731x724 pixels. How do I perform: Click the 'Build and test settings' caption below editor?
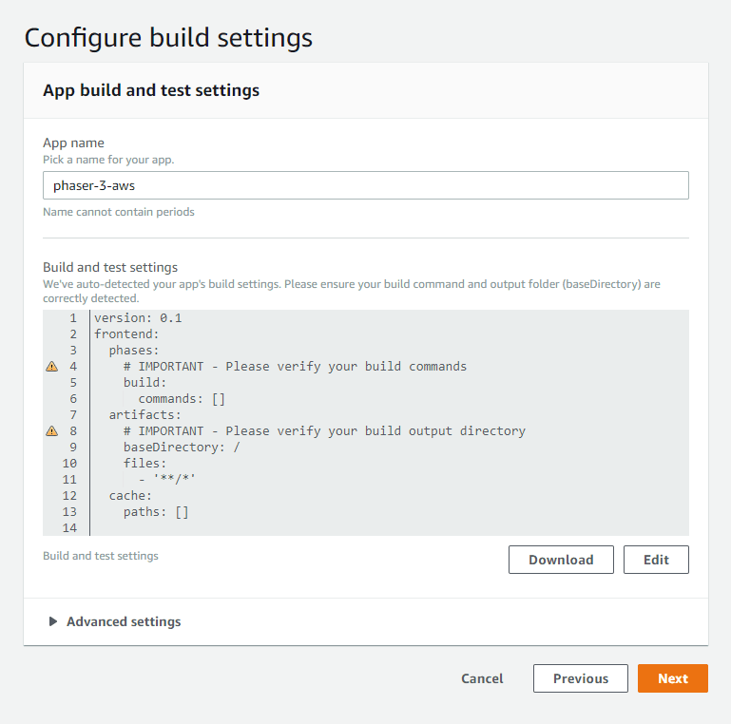[x=100, y=556]
